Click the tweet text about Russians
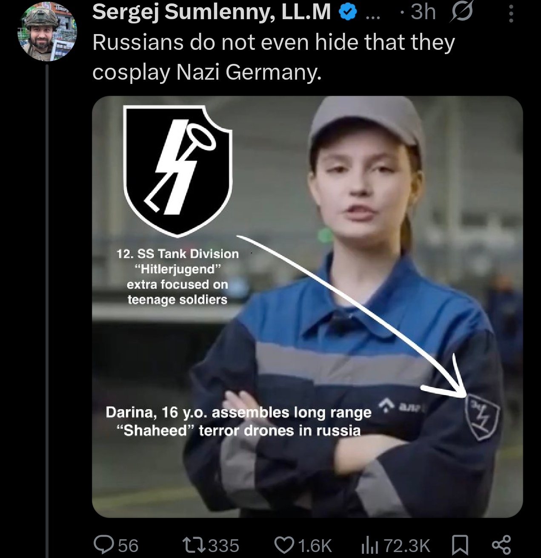541x558 pixels. click(x=273, y=57)
